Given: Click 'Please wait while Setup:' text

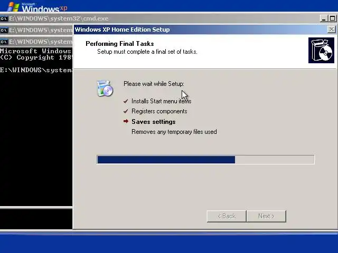Looking at the screenshot, I should point(154,84).
